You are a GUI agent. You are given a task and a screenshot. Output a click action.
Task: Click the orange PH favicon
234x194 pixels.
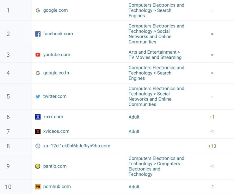click(x=38, y=187)
